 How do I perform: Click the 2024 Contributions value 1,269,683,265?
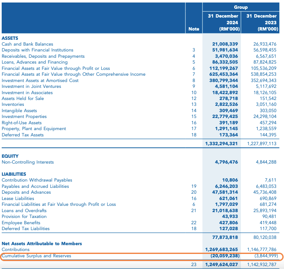(222, 249)
